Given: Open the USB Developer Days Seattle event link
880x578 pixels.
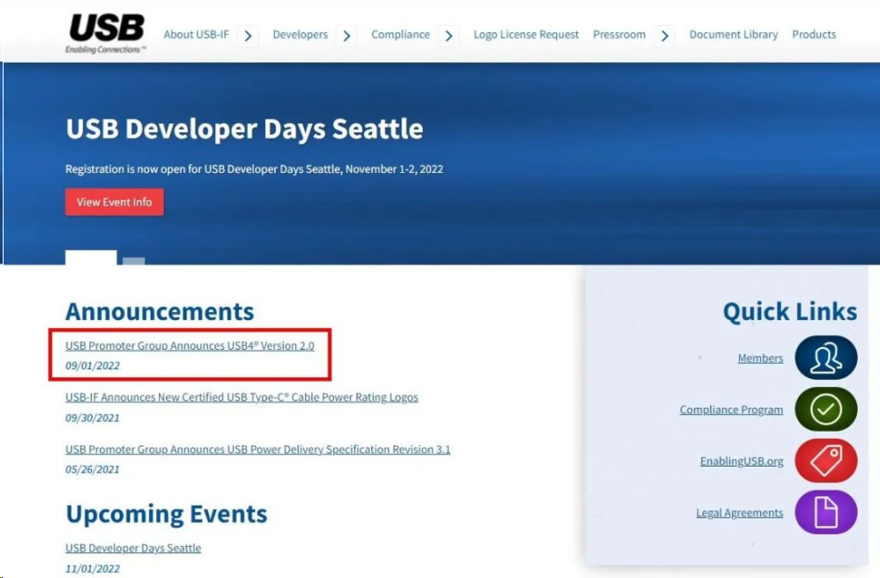Looking at the screenshot, I should coord(133,548).
